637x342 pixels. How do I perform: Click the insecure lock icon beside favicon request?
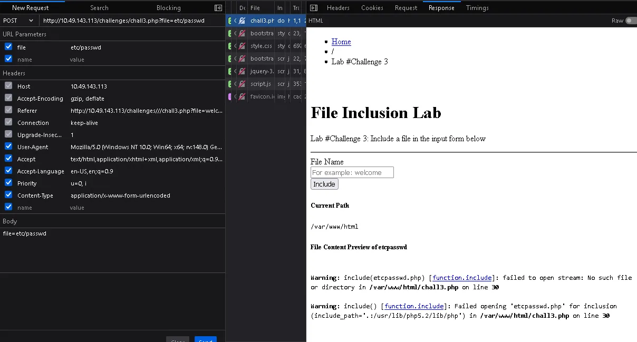(x=242, y=96)
